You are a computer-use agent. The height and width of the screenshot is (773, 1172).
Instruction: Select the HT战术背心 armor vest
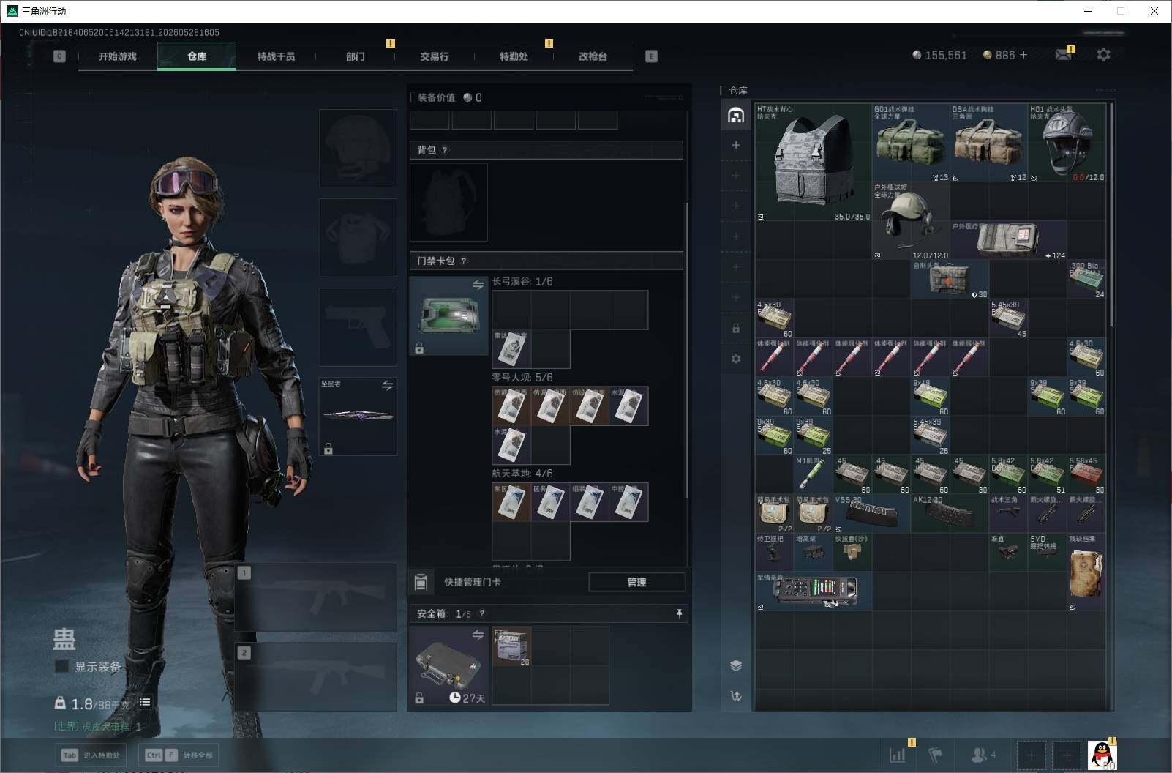(x=814, y=163)
